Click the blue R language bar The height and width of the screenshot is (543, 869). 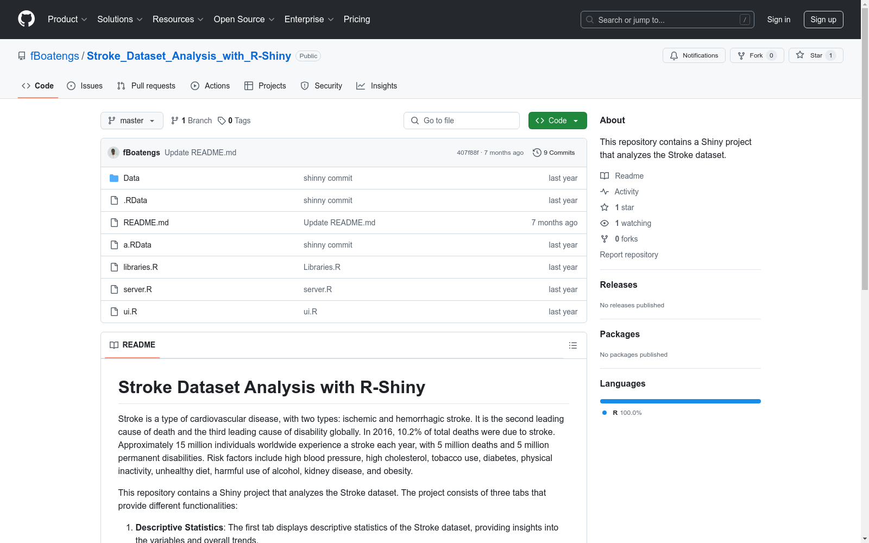point(680,401)
